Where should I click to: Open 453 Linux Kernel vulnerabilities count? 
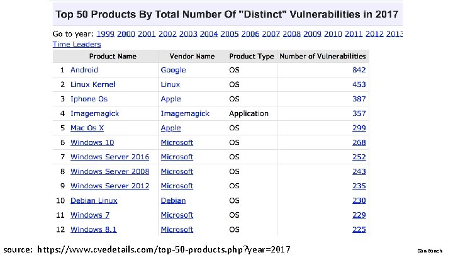359,84
